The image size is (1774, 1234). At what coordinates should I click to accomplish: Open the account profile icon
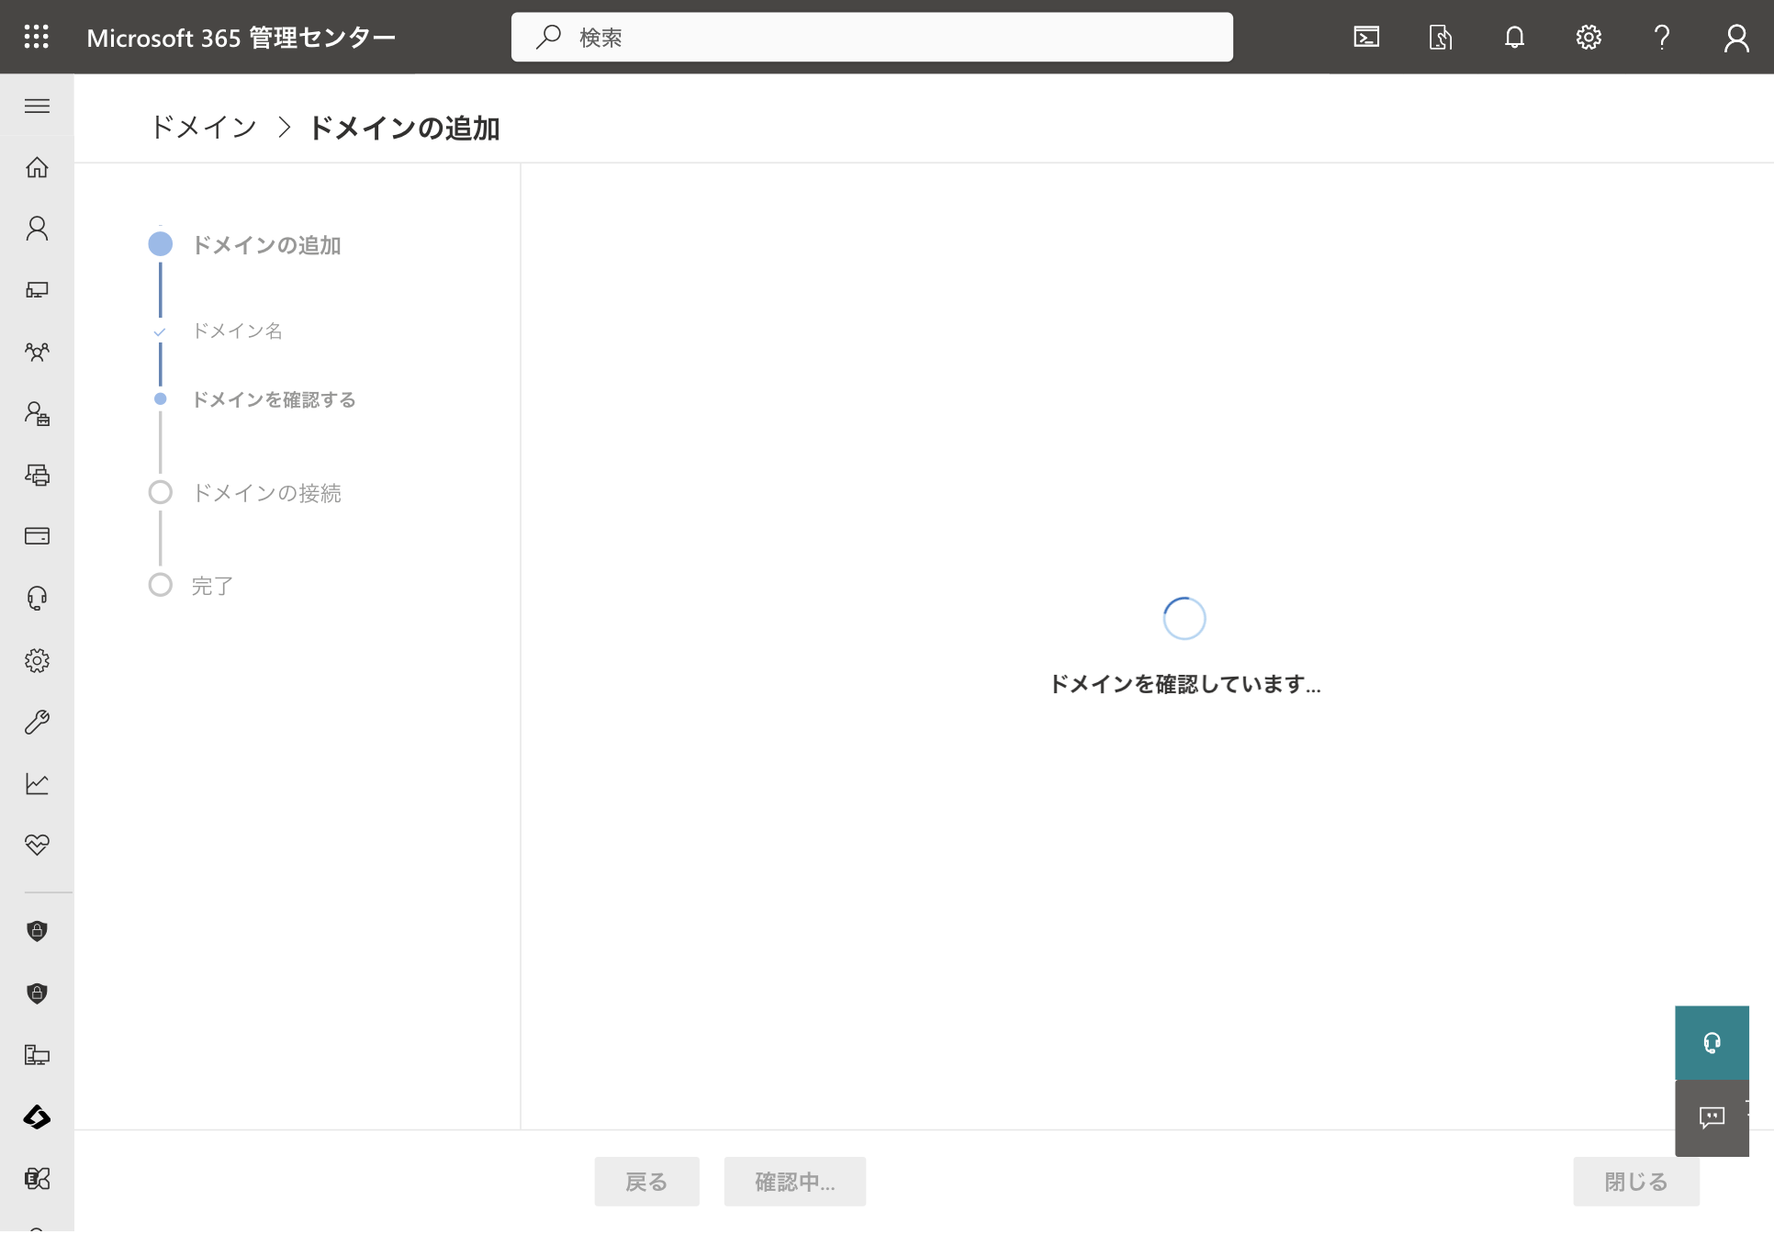(x=1736, y=37)
